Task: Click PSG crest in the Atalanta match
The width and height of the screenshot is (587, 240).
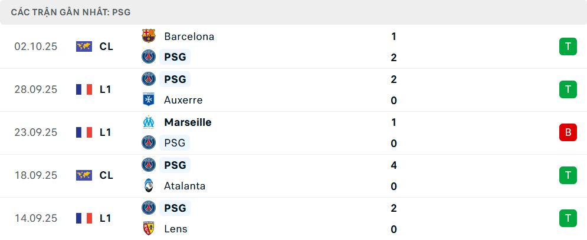Action: [148, 165]
